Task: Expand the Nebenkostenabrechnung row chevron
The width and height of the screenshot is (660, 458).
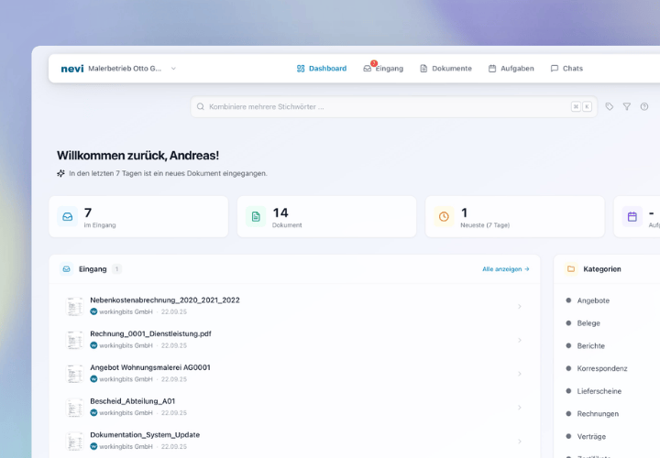Action: [520, 306]
